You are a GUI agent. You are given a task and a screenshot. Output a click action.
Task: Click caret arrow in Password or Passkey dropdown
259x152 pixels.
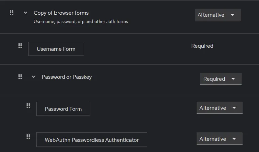pos(233,79)
